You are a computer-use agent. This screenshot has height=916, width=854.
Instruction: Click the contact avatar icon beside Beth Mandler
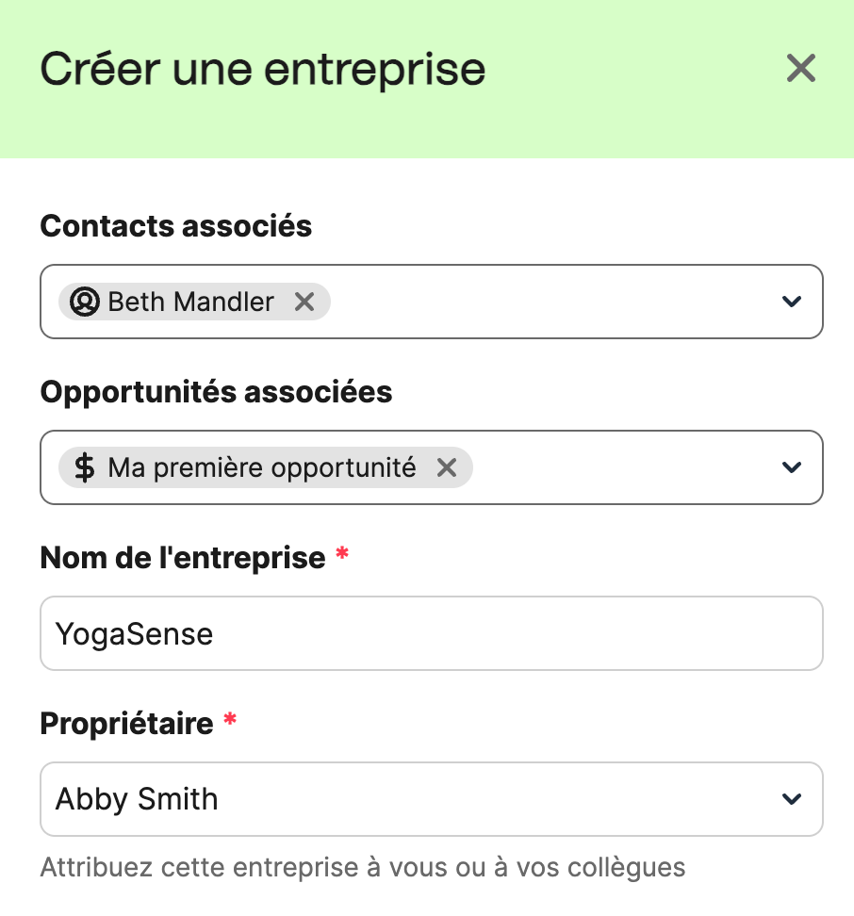85,302
